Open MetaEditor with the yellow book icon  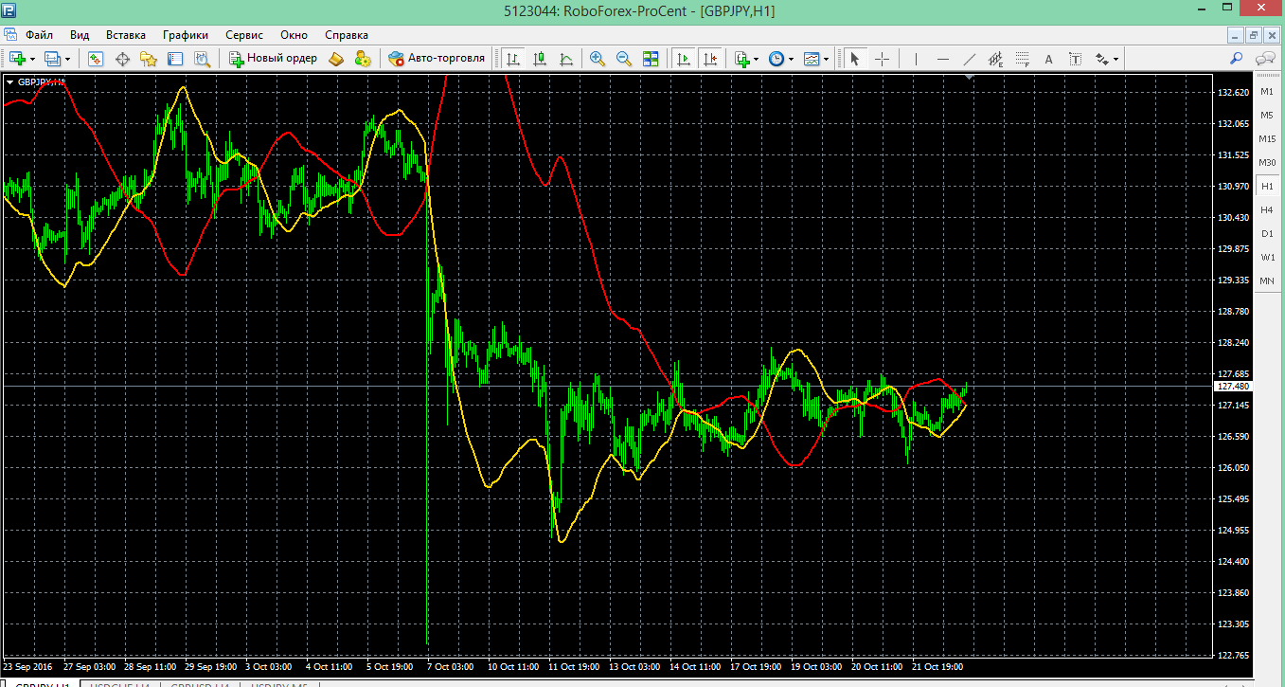[x=336, y=59]
